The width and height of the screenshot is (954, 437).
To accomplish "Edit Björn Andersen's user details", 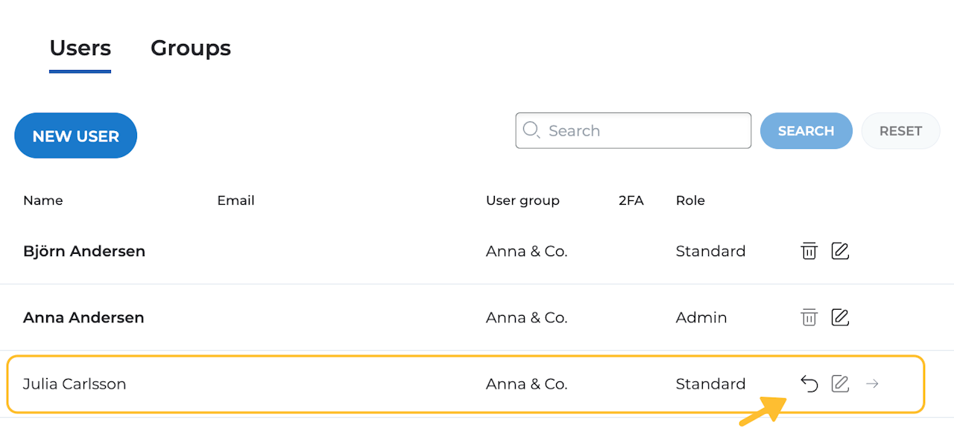I will [x=840, y=251].
